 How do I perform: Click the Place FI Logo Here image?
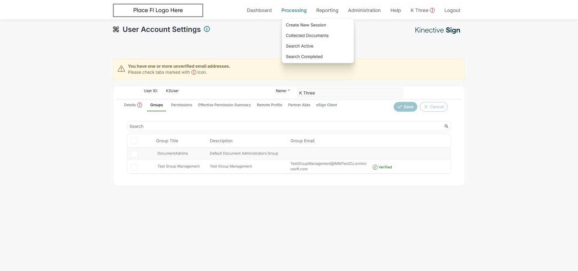tap(158, 10)
